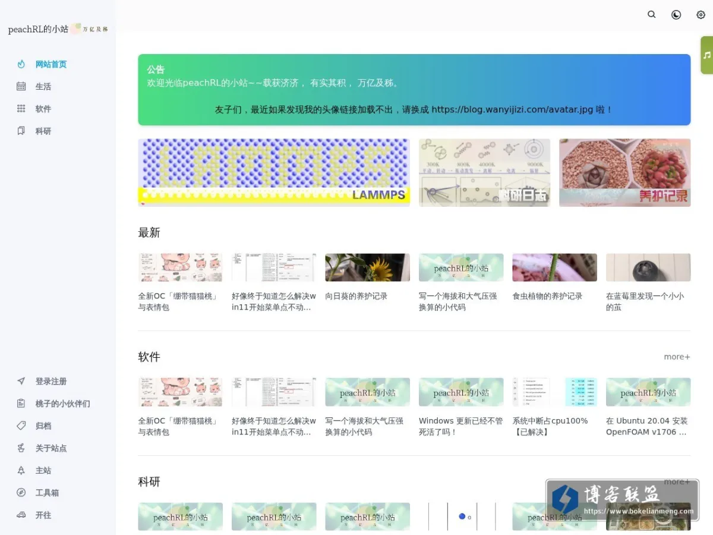Open the LAMMPS banner image
The width and height of the screenshot is (713, 535).
pos(274,172)
